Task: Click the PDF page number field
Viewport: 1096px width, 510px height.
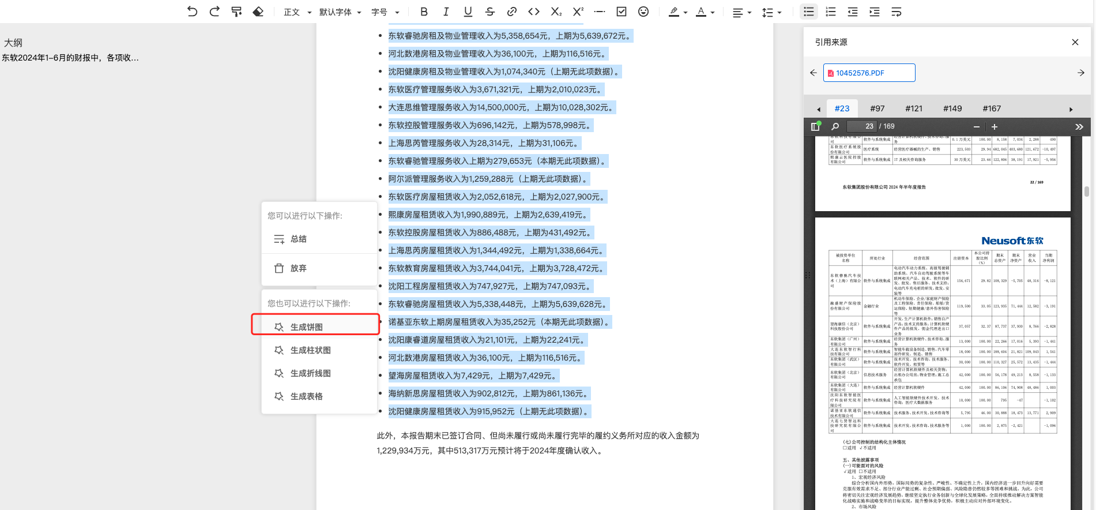Action: coord(862,126)
